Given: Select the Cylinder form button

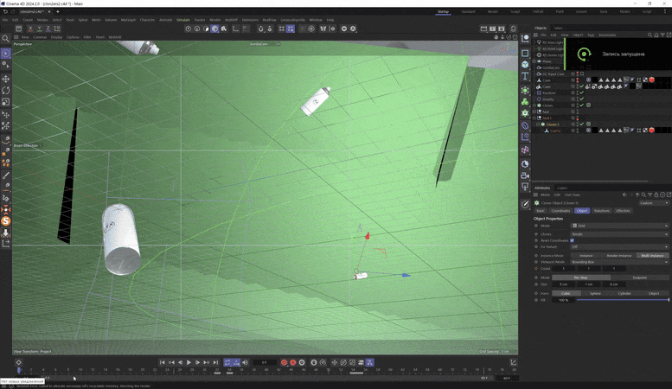Looking at the screenshot, I should (x=624, y=293).
